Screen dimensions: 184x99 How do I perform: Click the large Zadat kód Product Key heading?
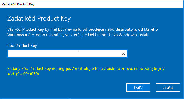pos(39,18)
